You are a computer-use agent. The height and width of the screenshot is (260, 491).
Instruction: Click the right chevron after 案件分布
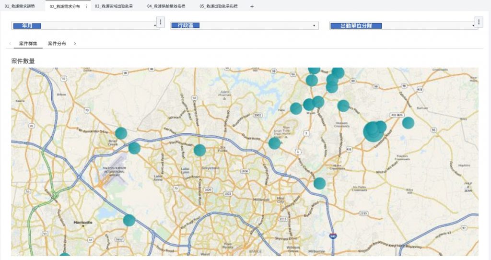75,44
